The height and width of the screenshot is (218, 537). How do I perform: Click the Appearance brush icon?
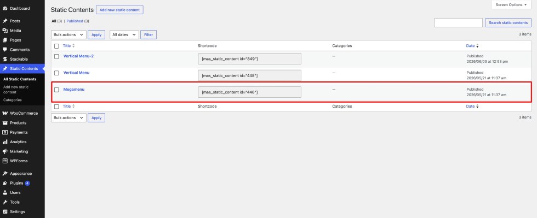(x=5, y=174)
